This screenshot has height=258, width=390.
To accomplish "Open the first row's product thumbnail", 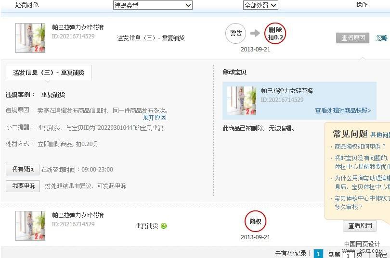I will coord(30,37).
